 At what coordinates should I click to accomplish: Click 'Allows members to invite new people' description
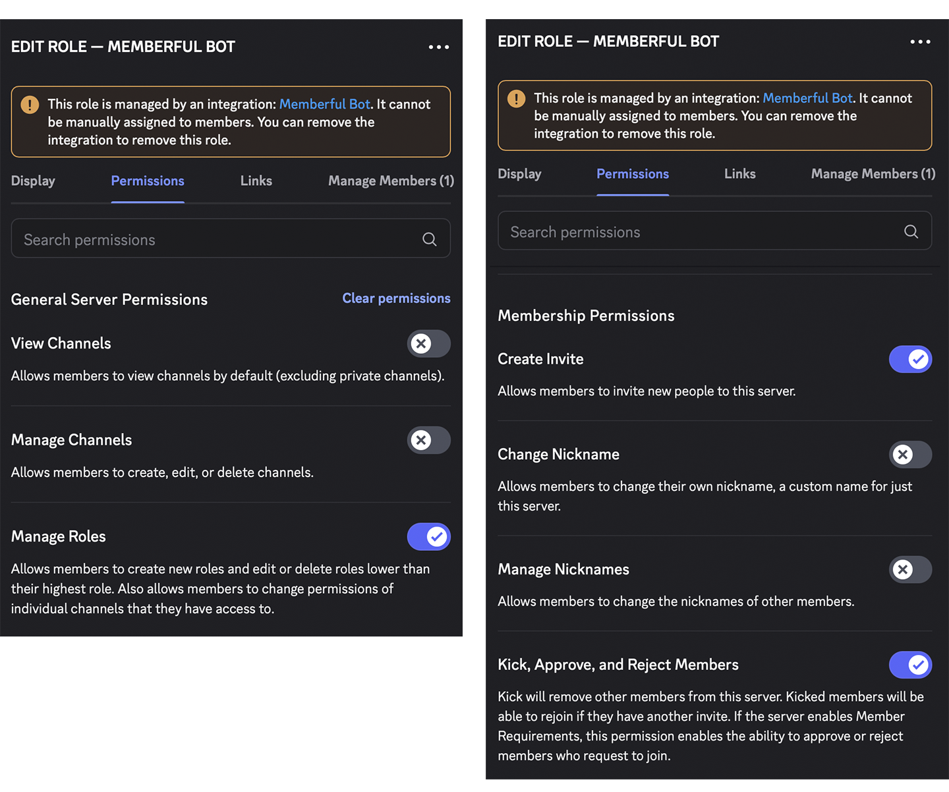tap(647, 391)
